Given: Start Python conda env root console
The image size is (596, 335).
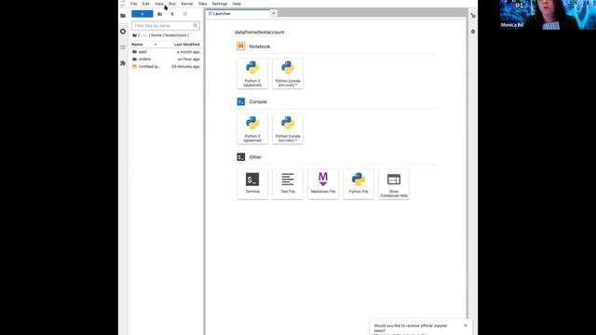Looking at the screenshot, I should coord(288,128).
